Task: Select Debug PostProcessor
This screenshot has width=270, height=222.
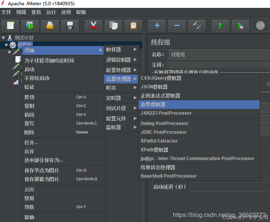Action: click(x=199, y=123)
